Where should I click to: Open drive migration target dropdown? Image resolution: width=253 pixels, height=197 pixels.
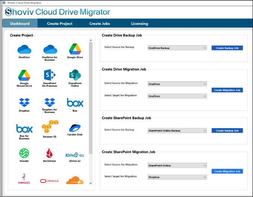[x=177, y=96]
